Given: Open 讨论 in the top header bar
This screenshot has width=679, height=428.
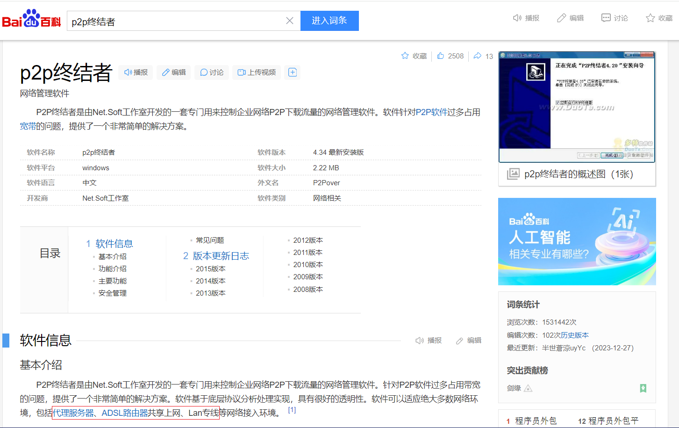Looking at the screenshot, I should [615, 18].
